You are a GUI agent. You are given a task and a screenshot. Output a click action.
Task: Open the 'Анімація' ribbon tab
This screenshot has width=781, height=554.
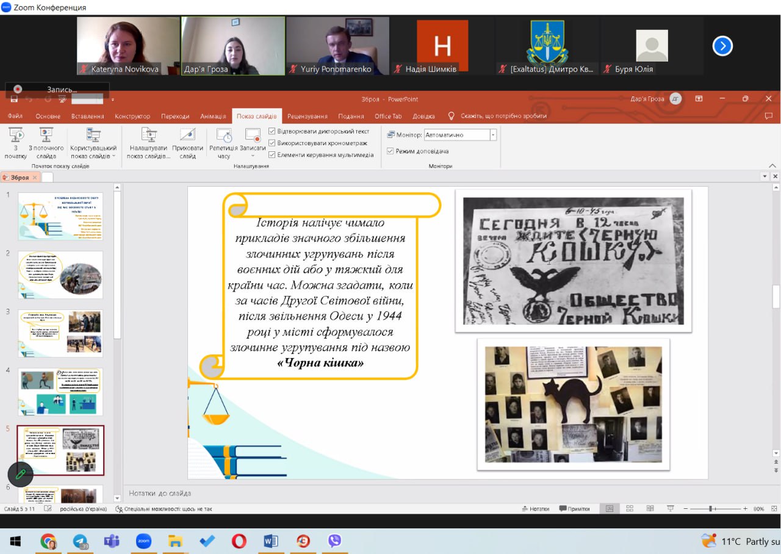click(x=213, y=116)
